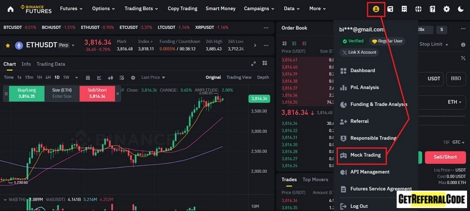Open the Data dropdown menu
This screenshot has height=211, width=470.
tap(291, 9)
